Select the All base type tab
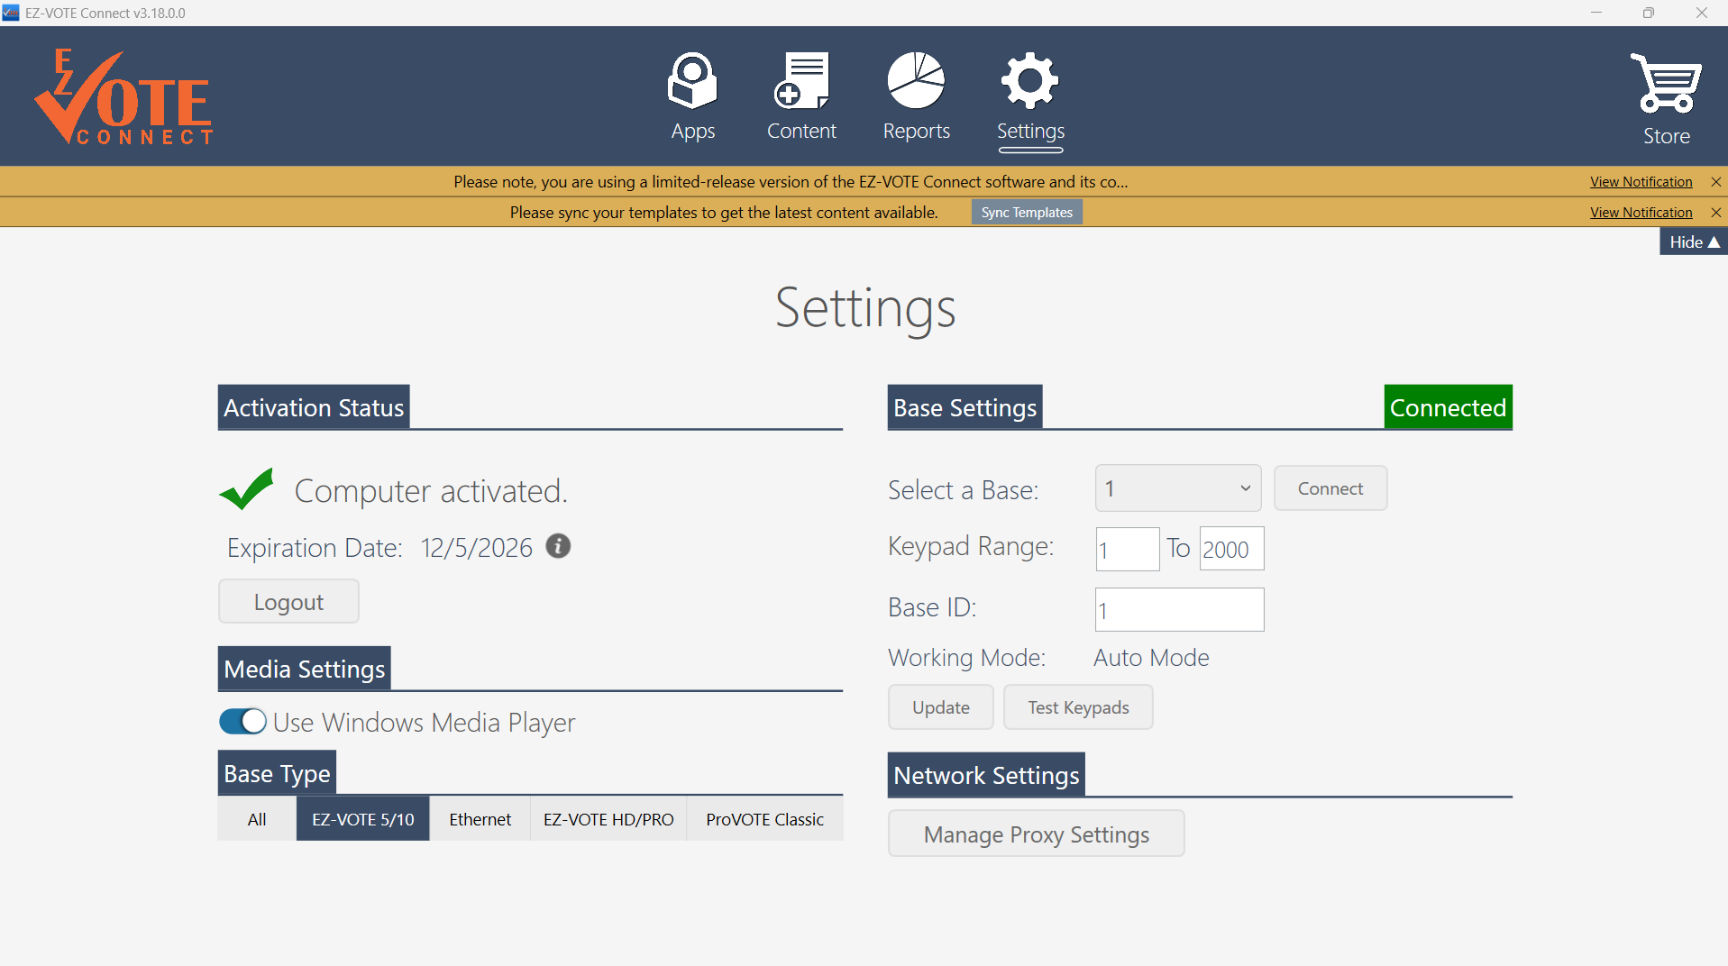Screen dimensions: 1728x966 (257, 819)
